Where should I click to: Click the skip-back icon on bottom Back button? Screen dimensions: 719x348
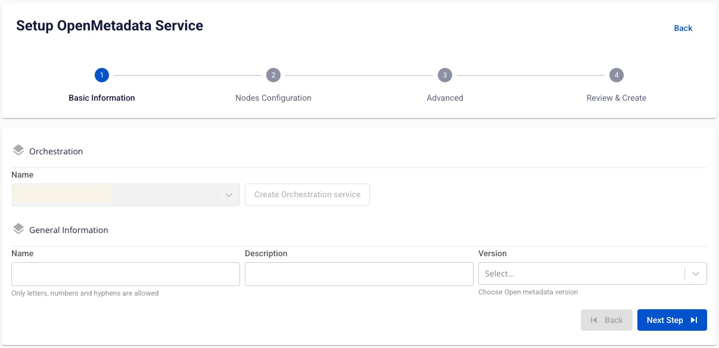point(594,320)
